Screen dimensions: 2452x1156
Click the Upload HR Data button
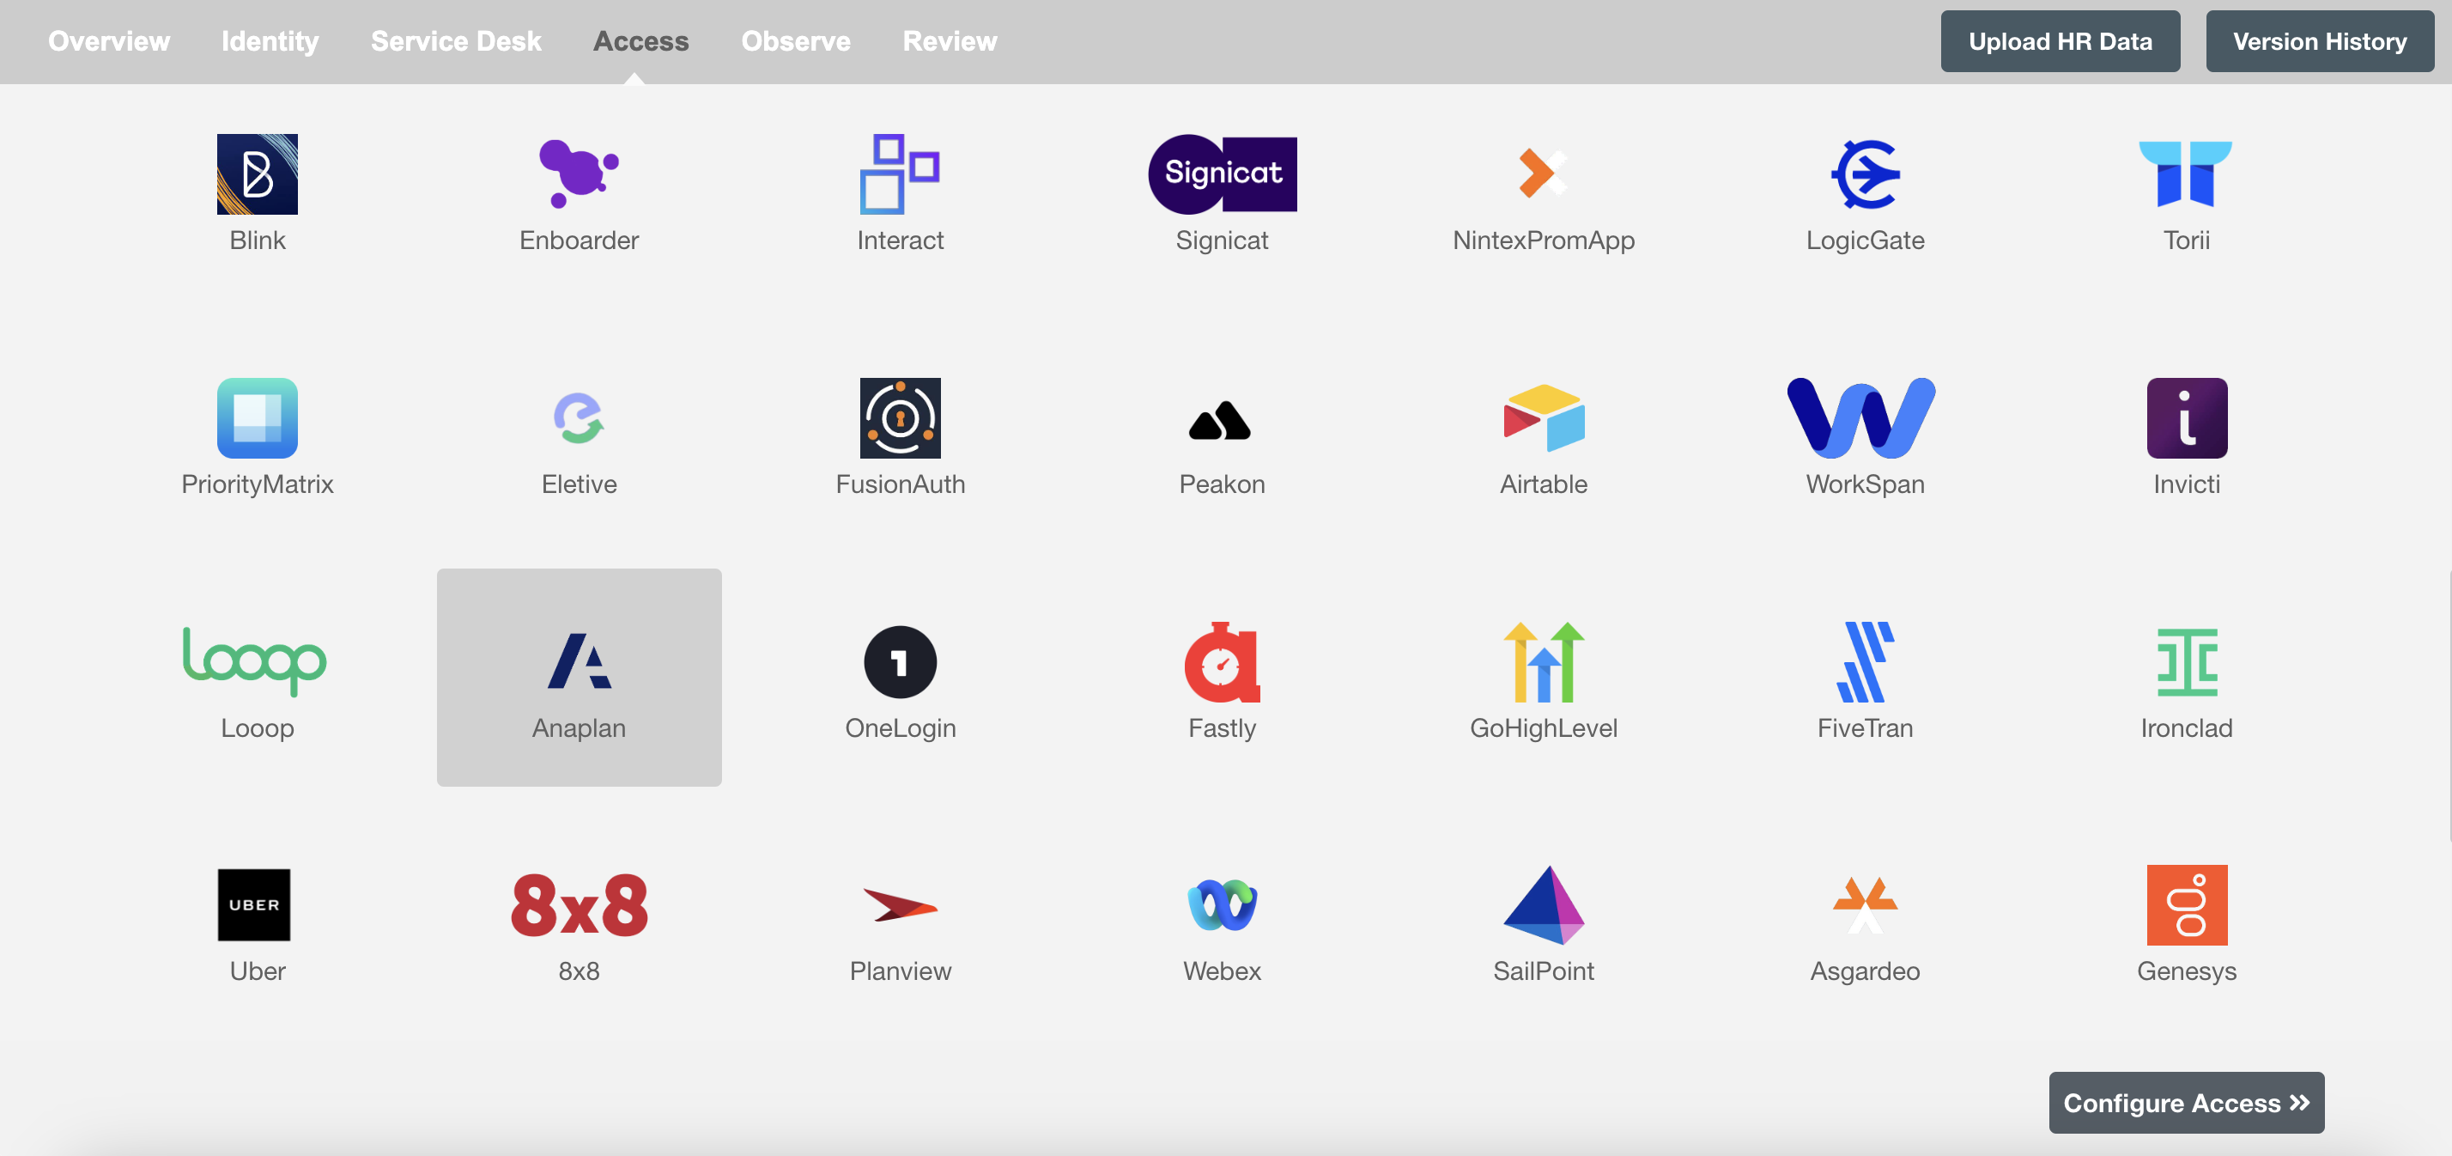pos(2060,40)
